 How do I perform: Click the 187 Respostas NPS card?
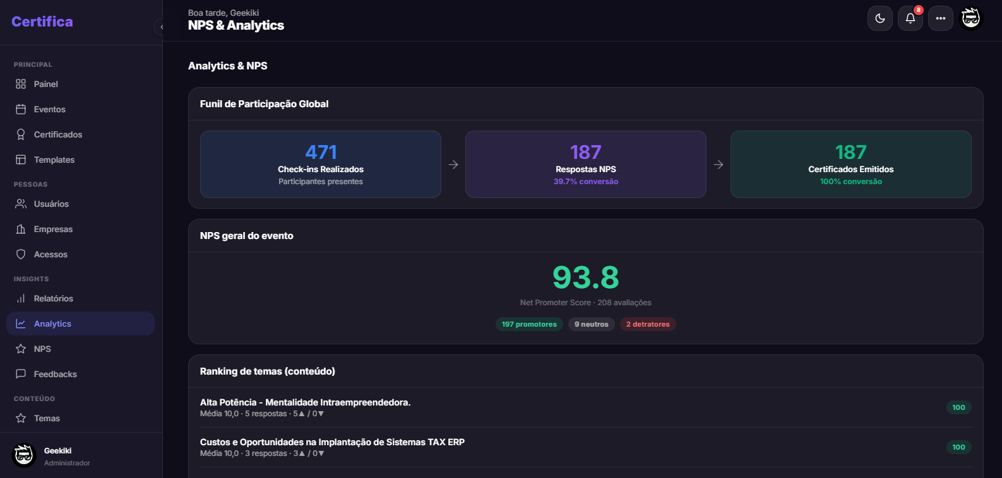[x=586, y=164]
